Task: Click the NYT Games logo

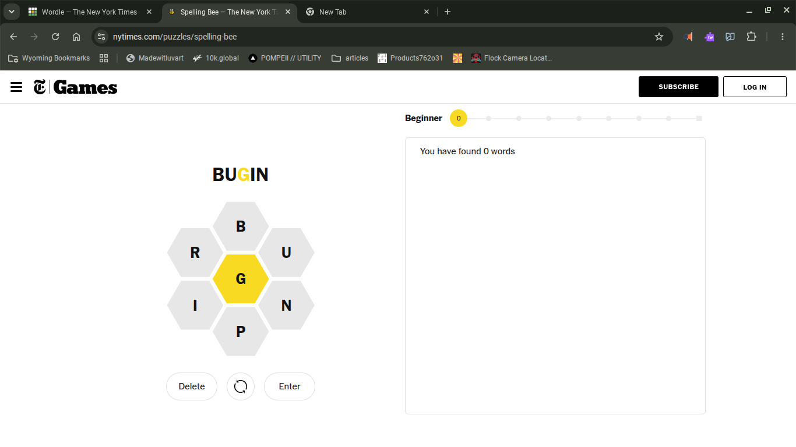Action: [x=76, y=87]
